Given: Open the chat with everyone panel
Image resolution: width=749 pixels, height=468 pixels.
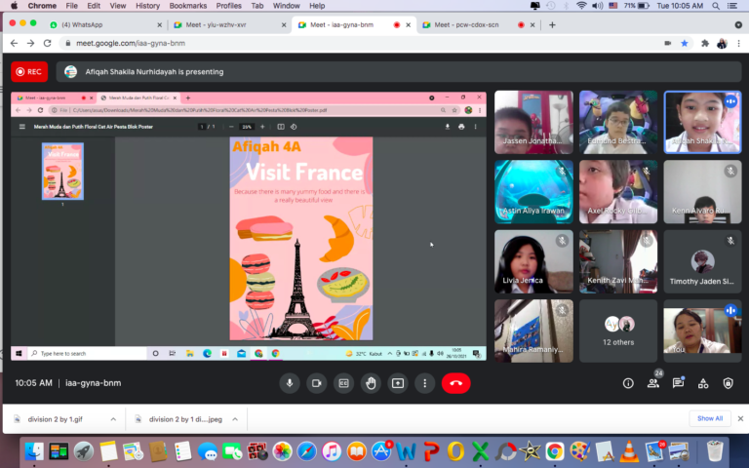Looking at the screenshot, I should click(678, 383).
